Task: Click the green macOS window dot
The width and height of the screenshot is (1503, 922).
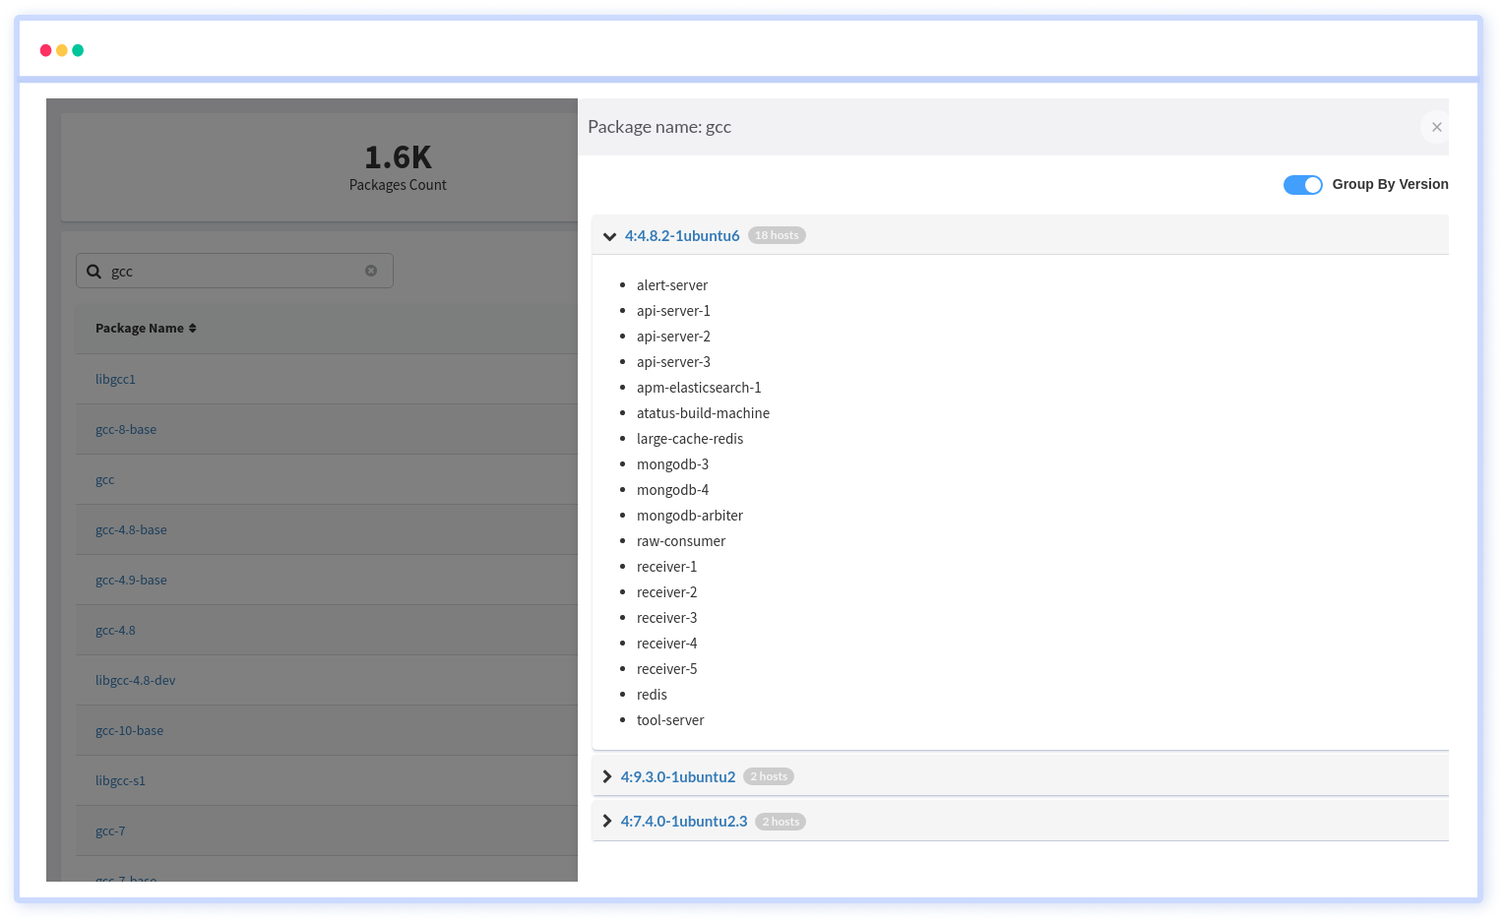Action: (78, 49)
